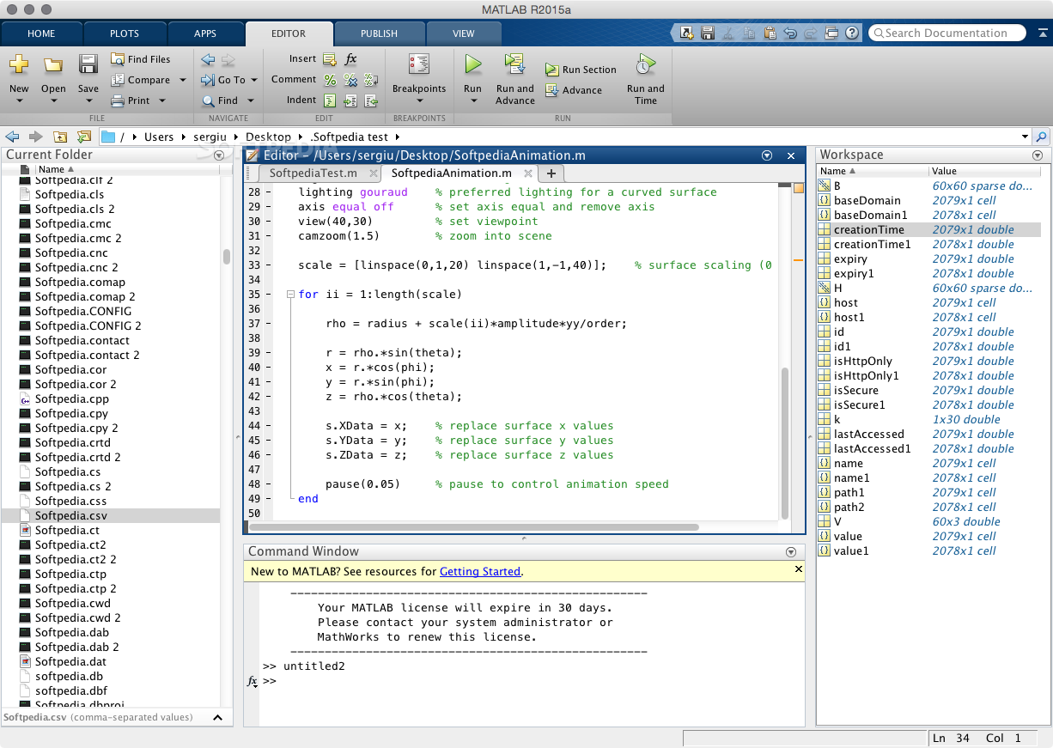
Task: Open the Current Folder panel actions menu
Action: (x=219, y=155)
